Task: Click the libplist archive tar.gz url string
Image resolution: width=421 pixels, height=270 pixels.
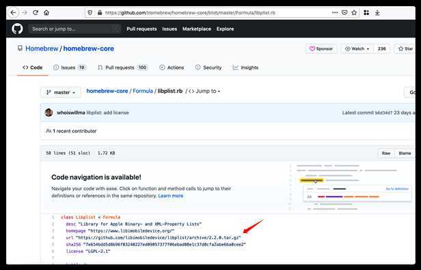Action: click(x=158, y=237)
